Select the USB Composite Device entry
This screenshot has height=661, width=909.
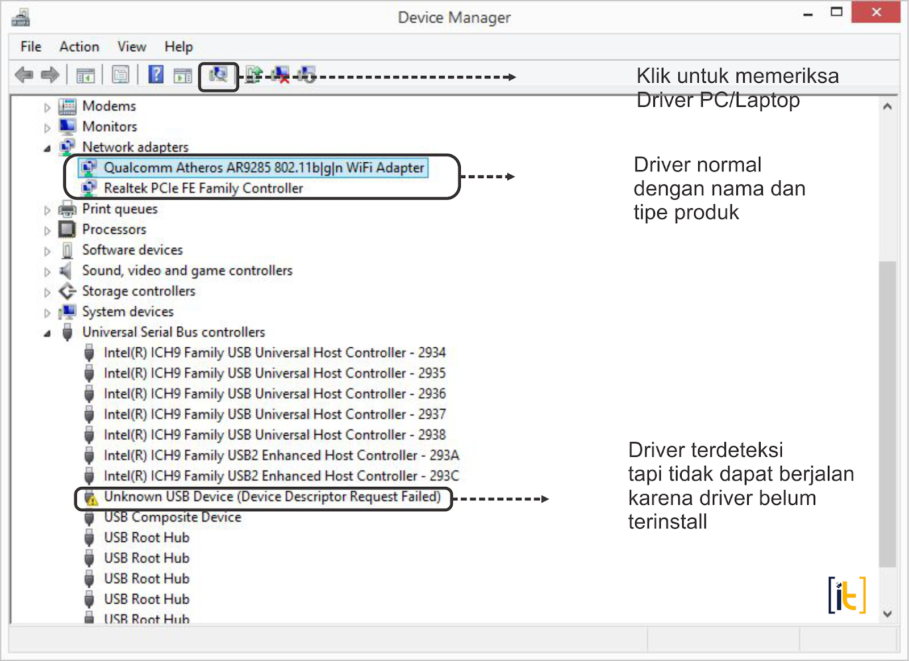tap(172, 517)
